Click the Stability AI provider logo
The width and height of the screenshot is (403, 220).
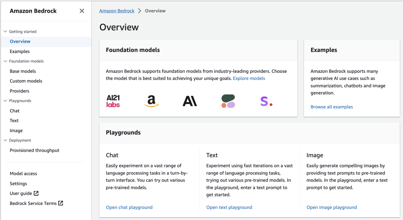click(x=266, y=101)
